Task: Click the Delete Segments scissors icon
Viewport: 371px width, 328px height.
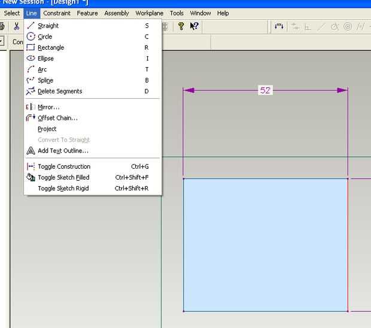Action: pyautogui.click(x=31, y=91)
